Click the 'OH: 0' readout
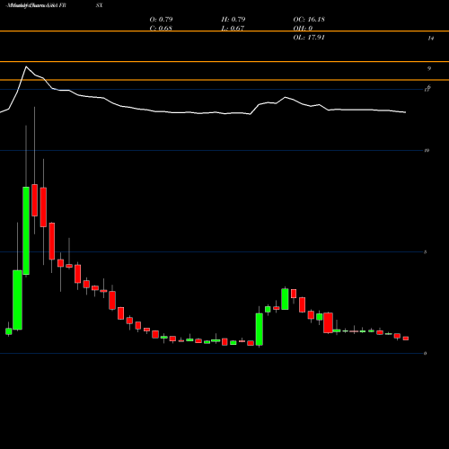The image size is (449, 449). 303,29
